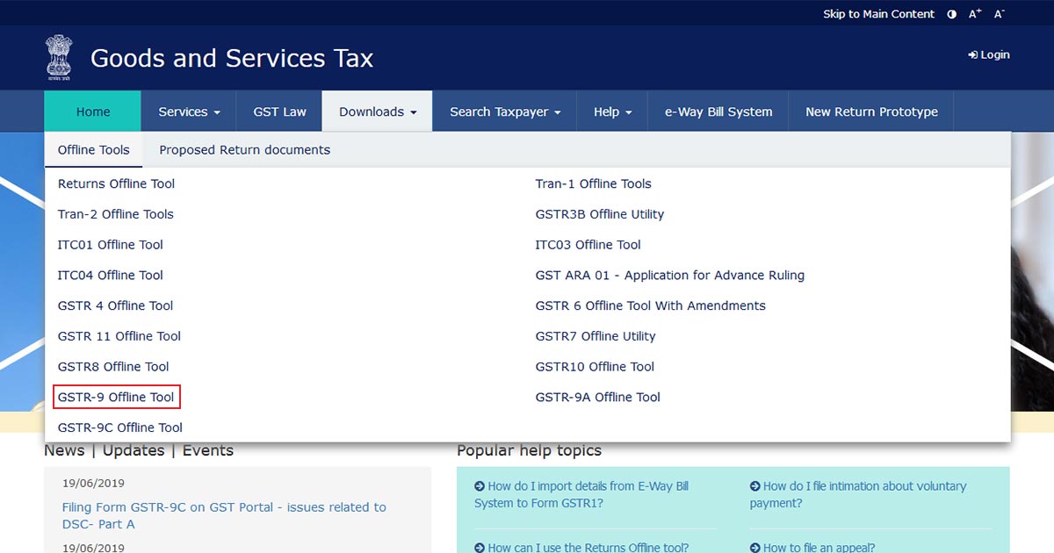Switch to Proposed Return documents tab
This screenshot has width=1054, height=553.
tap(244, 150)
